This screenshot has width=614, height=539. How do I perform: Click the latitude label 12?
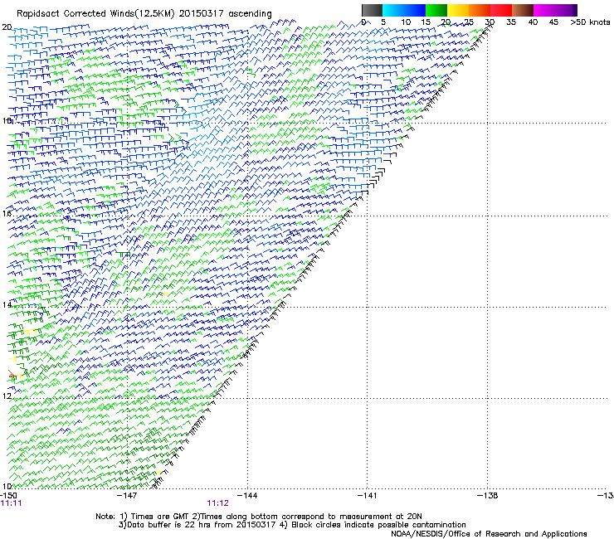tap(7, 396)
